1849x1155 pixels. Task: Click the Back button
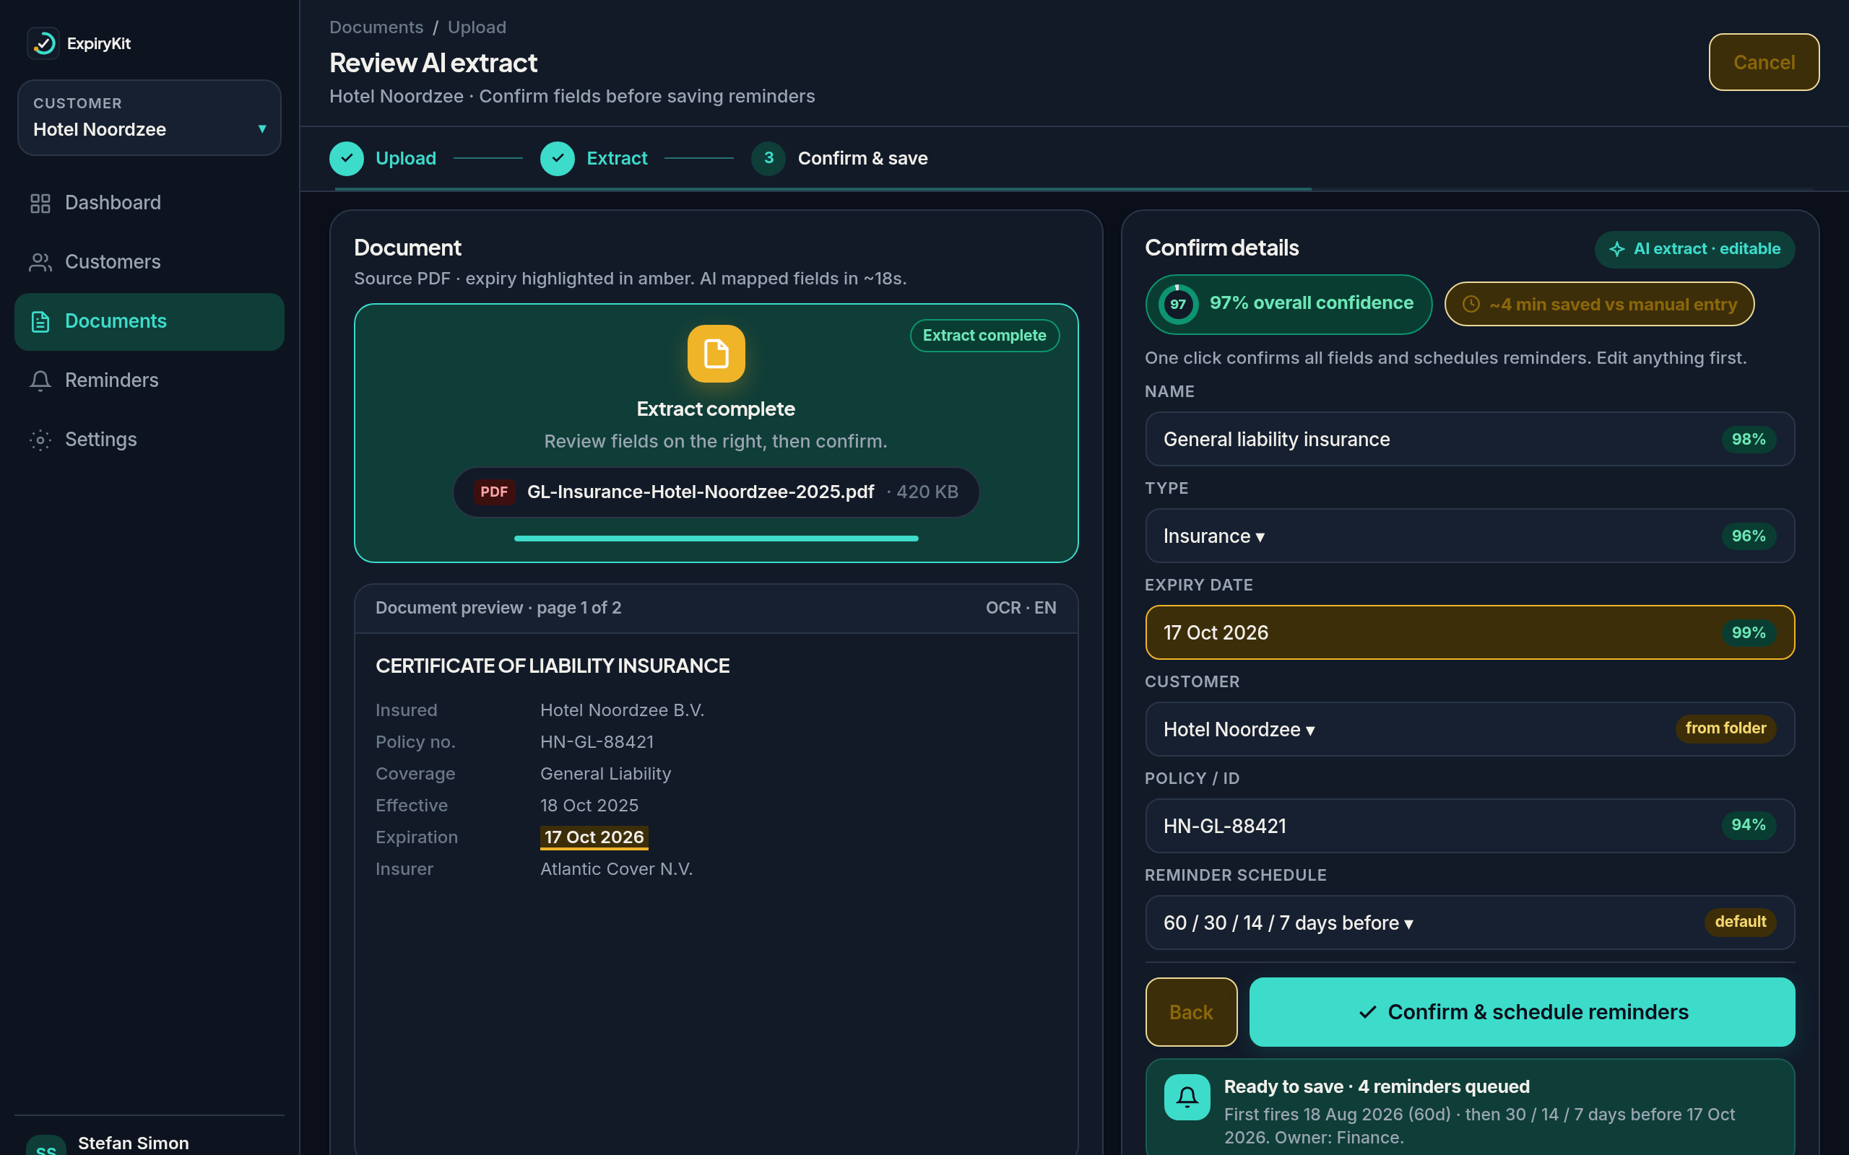[1190, 1012]
